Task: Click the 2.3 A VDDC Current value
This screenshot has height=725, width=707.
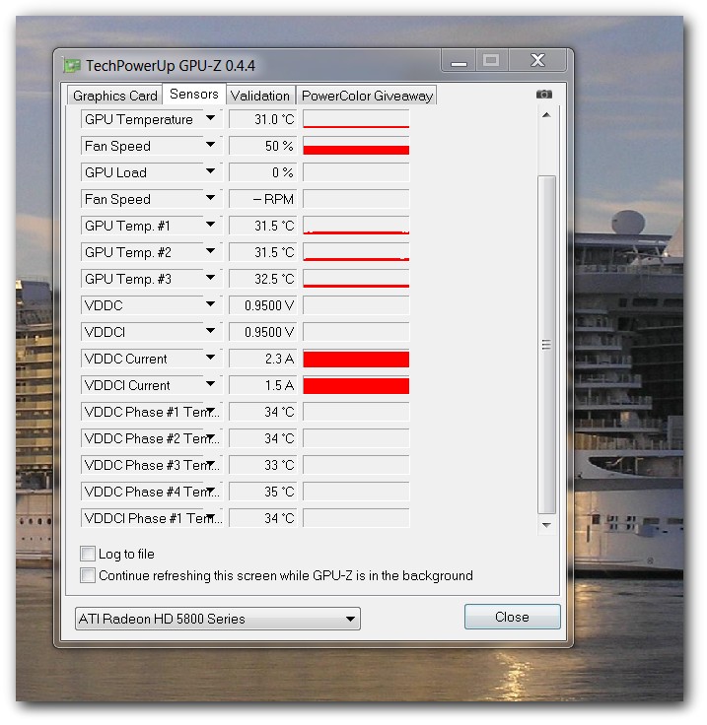Action: tap(263, 359)
